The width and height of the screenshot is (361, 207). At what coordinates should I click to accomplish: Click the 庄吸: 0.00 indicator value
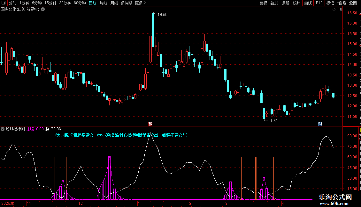tap(35, 129)
